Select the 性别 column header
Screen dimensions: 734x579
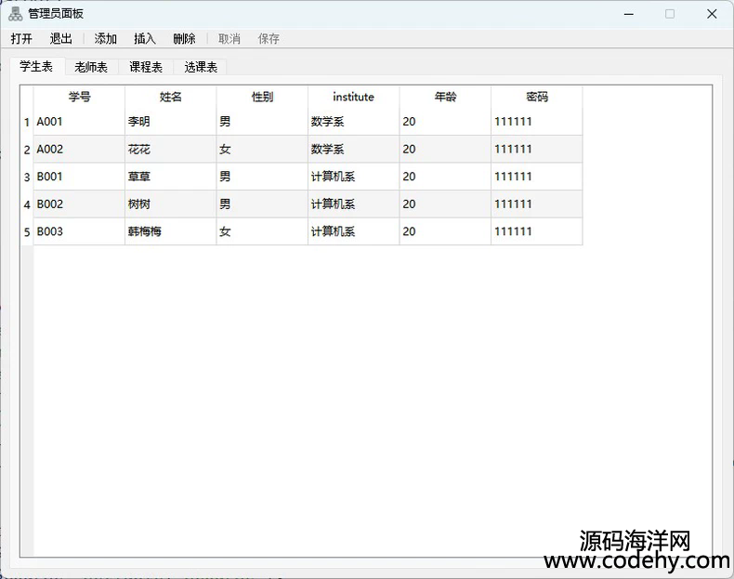(x=262, y=97)
